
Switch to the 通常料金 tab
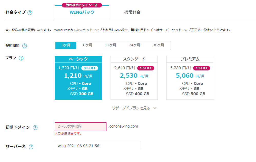coord(132,12)
